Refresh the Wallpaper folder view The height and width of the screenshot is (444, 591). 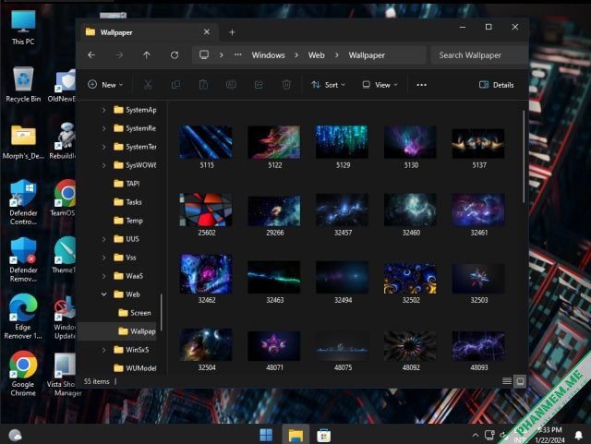click(175, 55)
